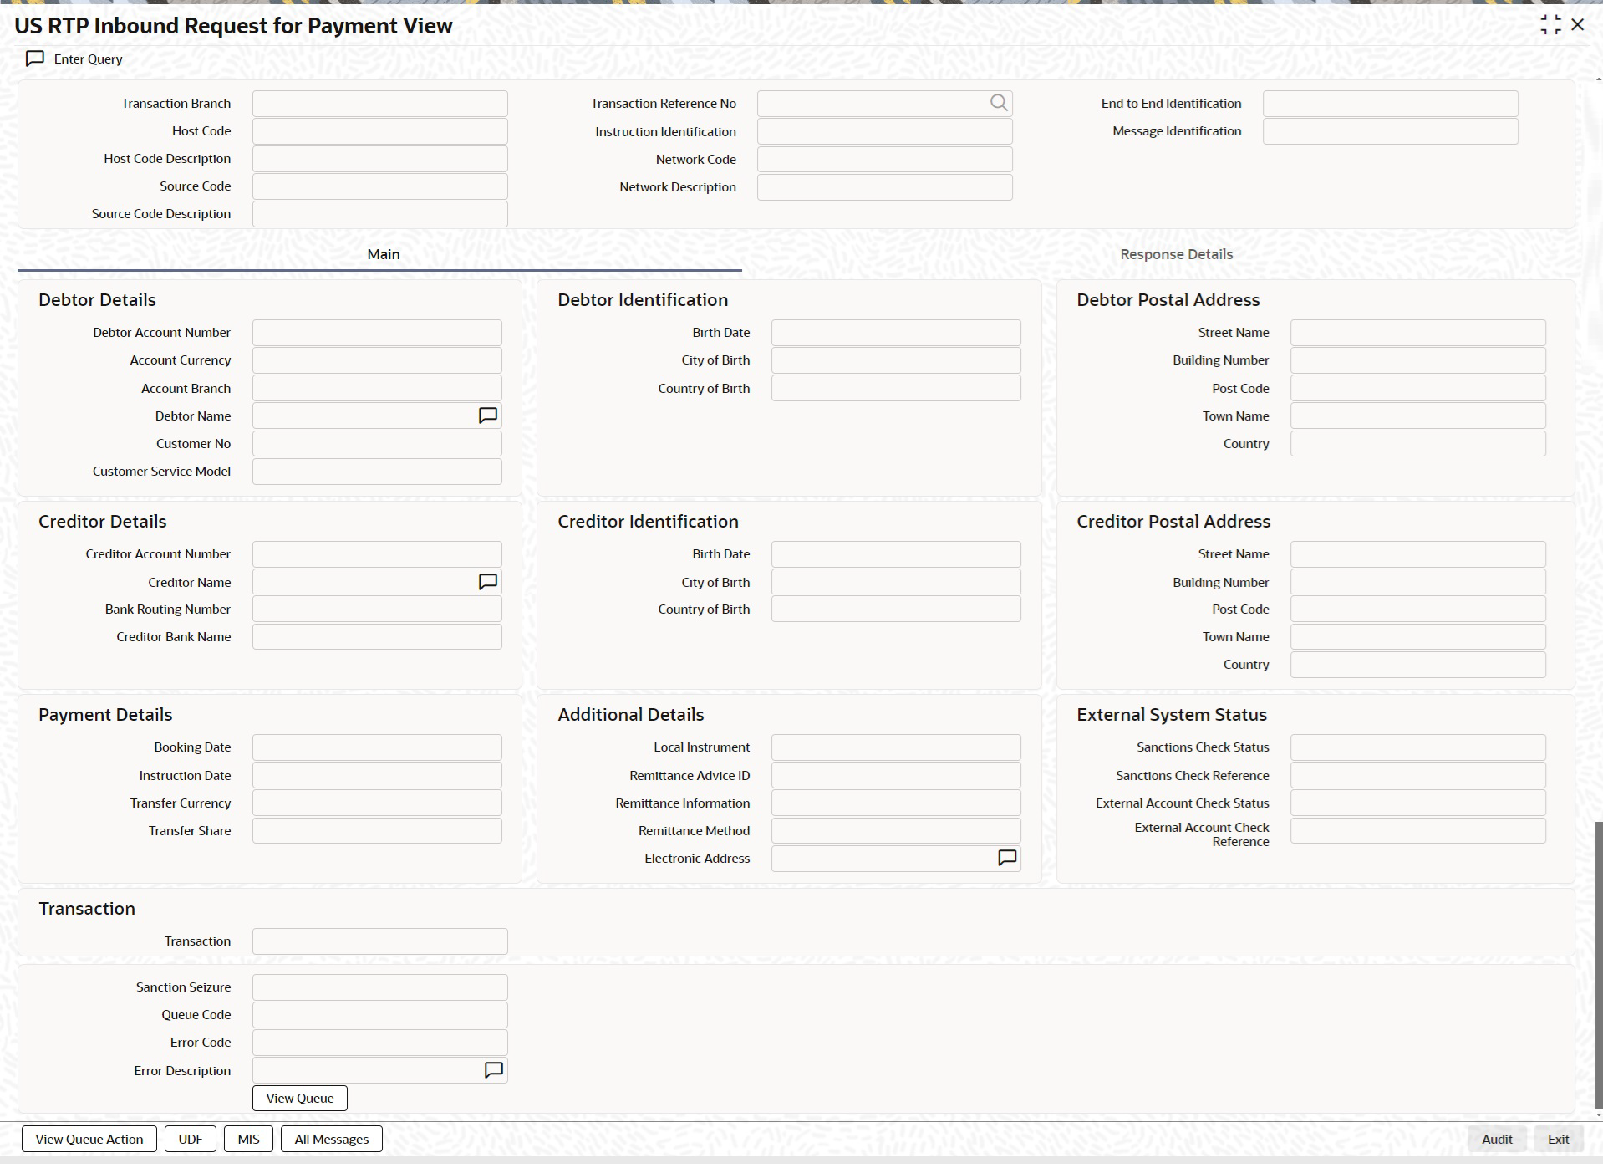Viewport: 1603px width, 1168px height.
Task: Click the Enter Query icon
Action: point(35,59)
